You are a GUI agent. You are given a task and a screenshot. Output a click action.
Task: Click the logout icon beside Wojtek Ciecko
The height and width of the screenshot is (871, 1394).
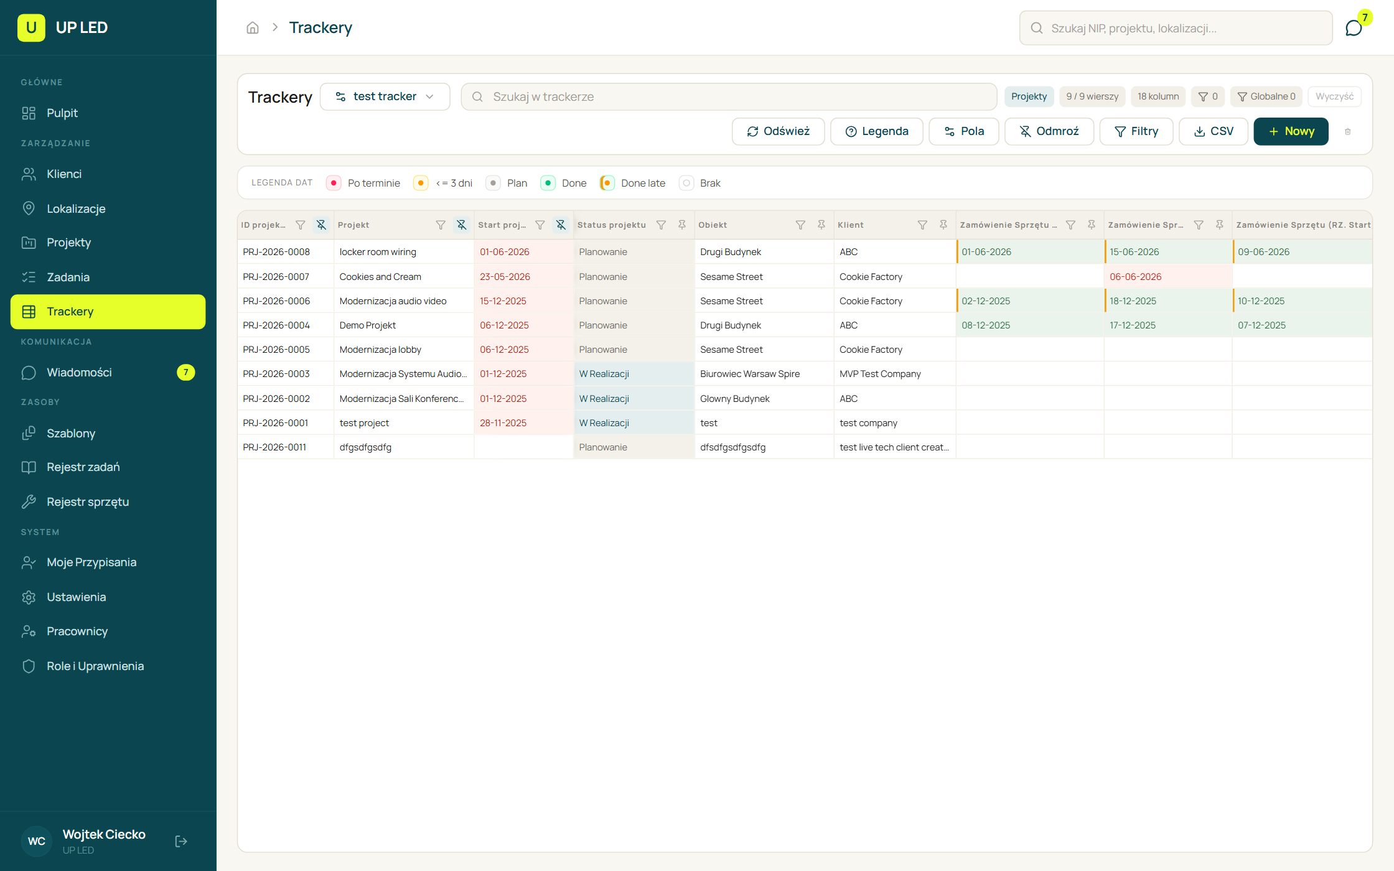[x=181, y=841]
